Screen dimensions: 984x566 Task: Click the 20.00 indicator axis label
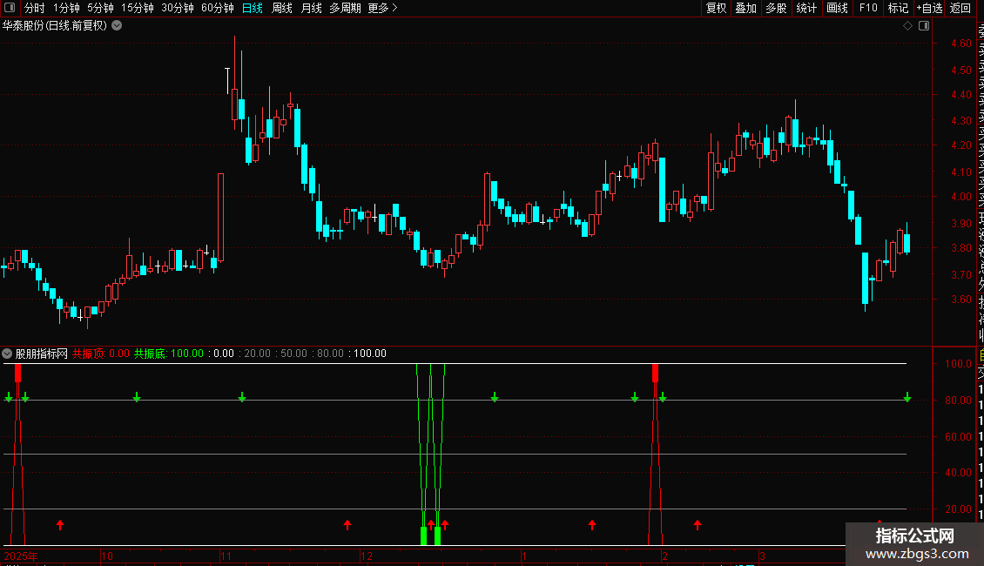(x=958, y=509)
